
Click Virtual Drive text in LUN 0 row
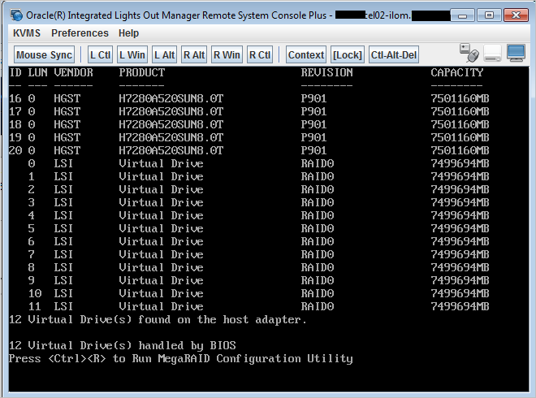point(161,163)
